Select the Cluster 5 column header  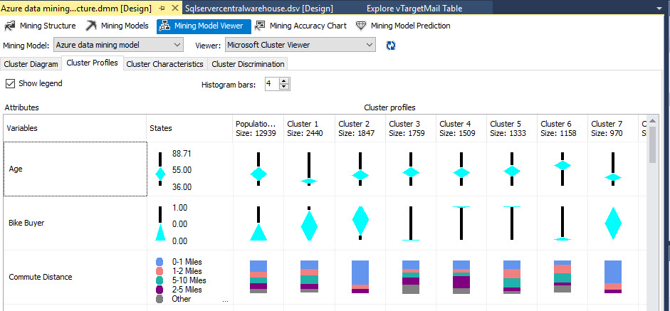(x=512, y=128)
